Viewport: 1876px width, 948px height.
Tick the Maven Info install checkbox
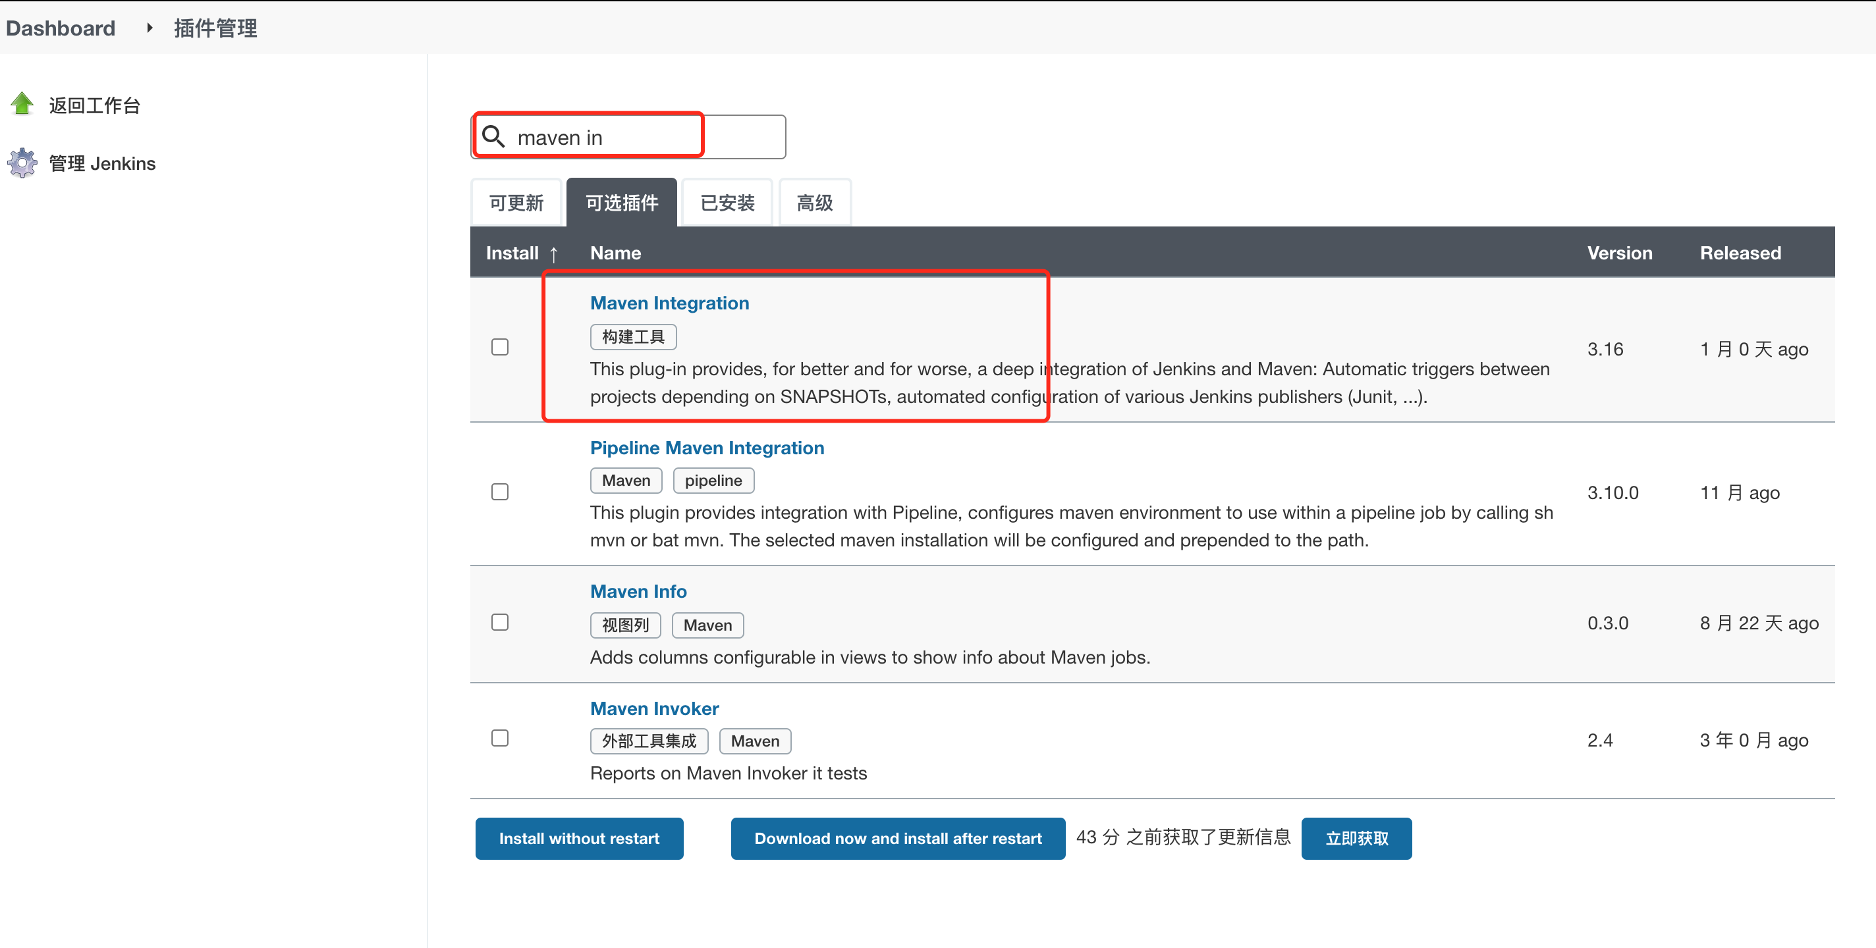pyautogui.click(x=499, y=623)
